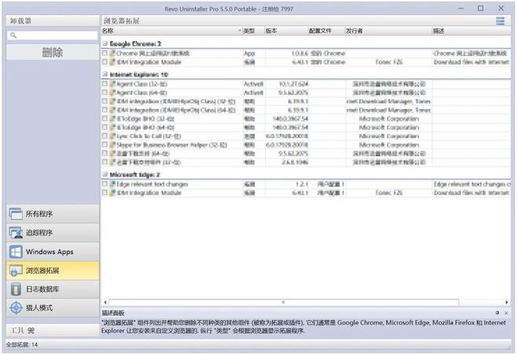Focus the search input field
Image resolution: width=518 pixels, height=355 pixels.
pyautogui.click(x=53, y=35)
